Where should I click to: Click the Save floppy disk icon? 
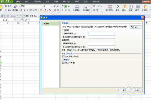[2, 16]
